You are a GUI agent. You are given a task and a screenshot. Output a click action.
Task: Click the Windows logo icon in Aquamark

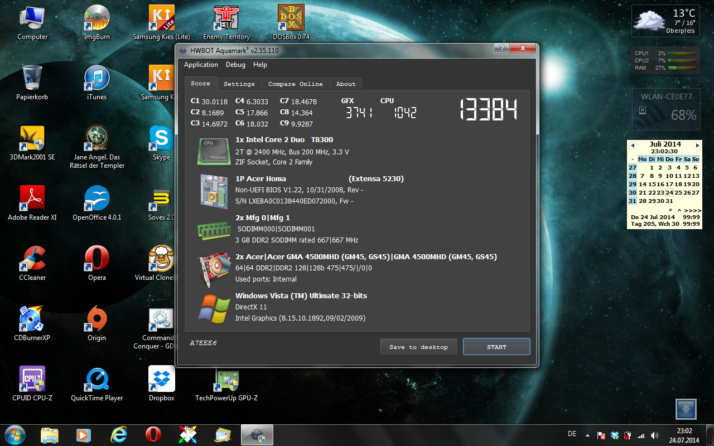point(214,308)
